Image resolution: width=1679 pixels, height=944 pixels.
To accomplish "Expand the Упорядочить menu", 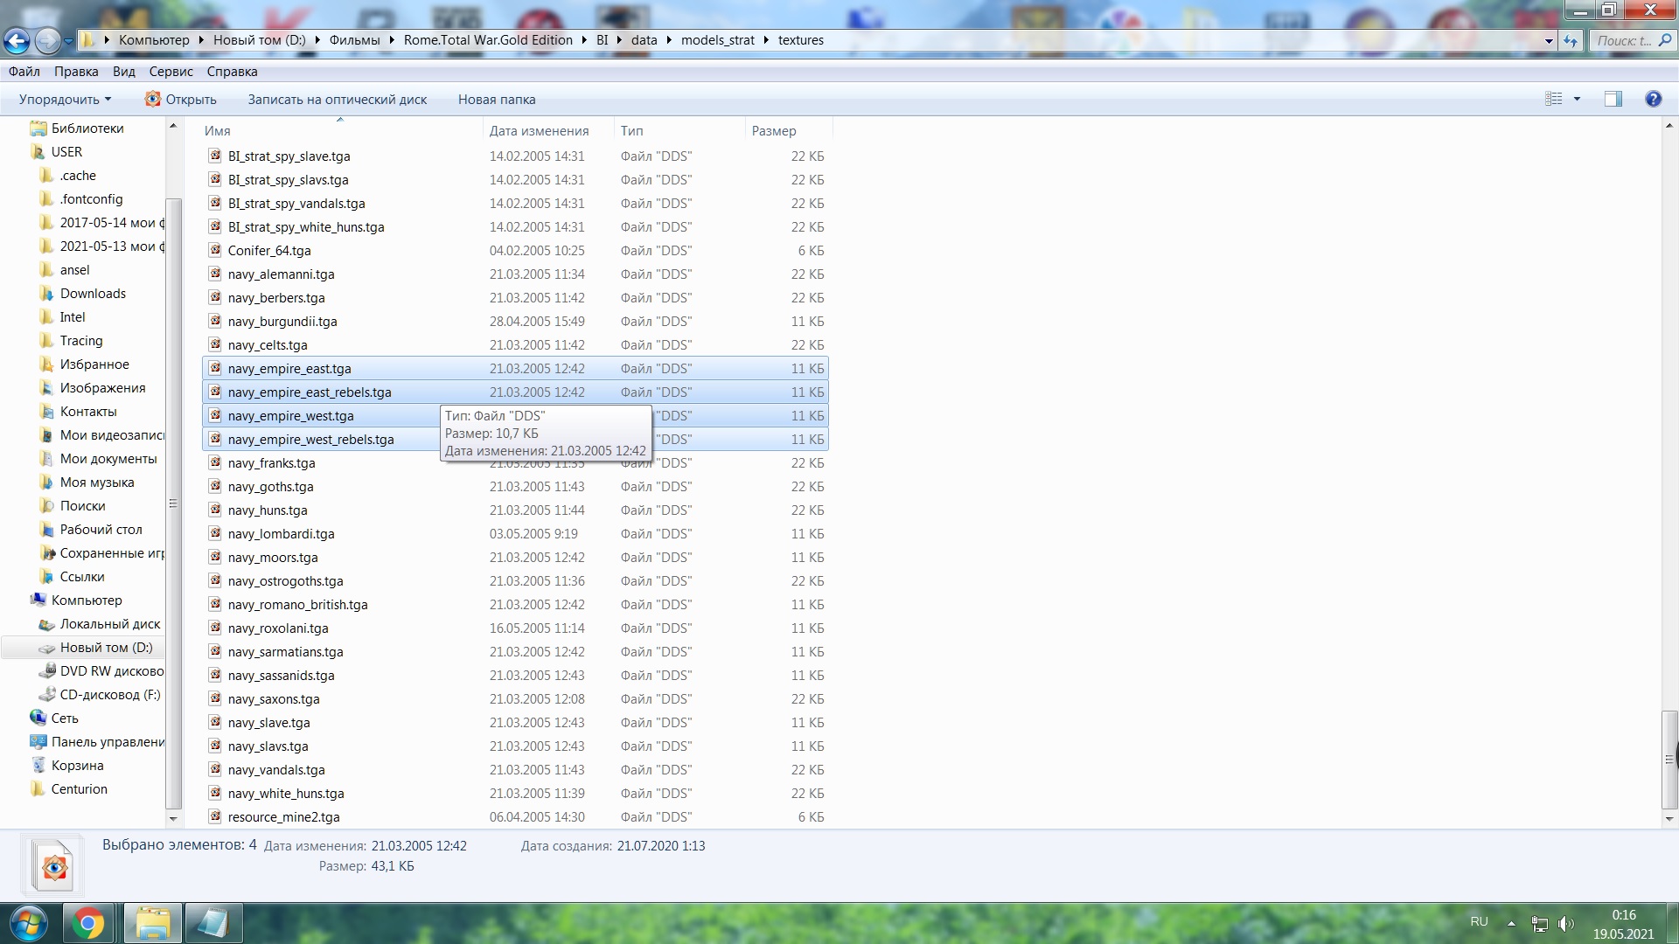I will (x=65, y=100).
